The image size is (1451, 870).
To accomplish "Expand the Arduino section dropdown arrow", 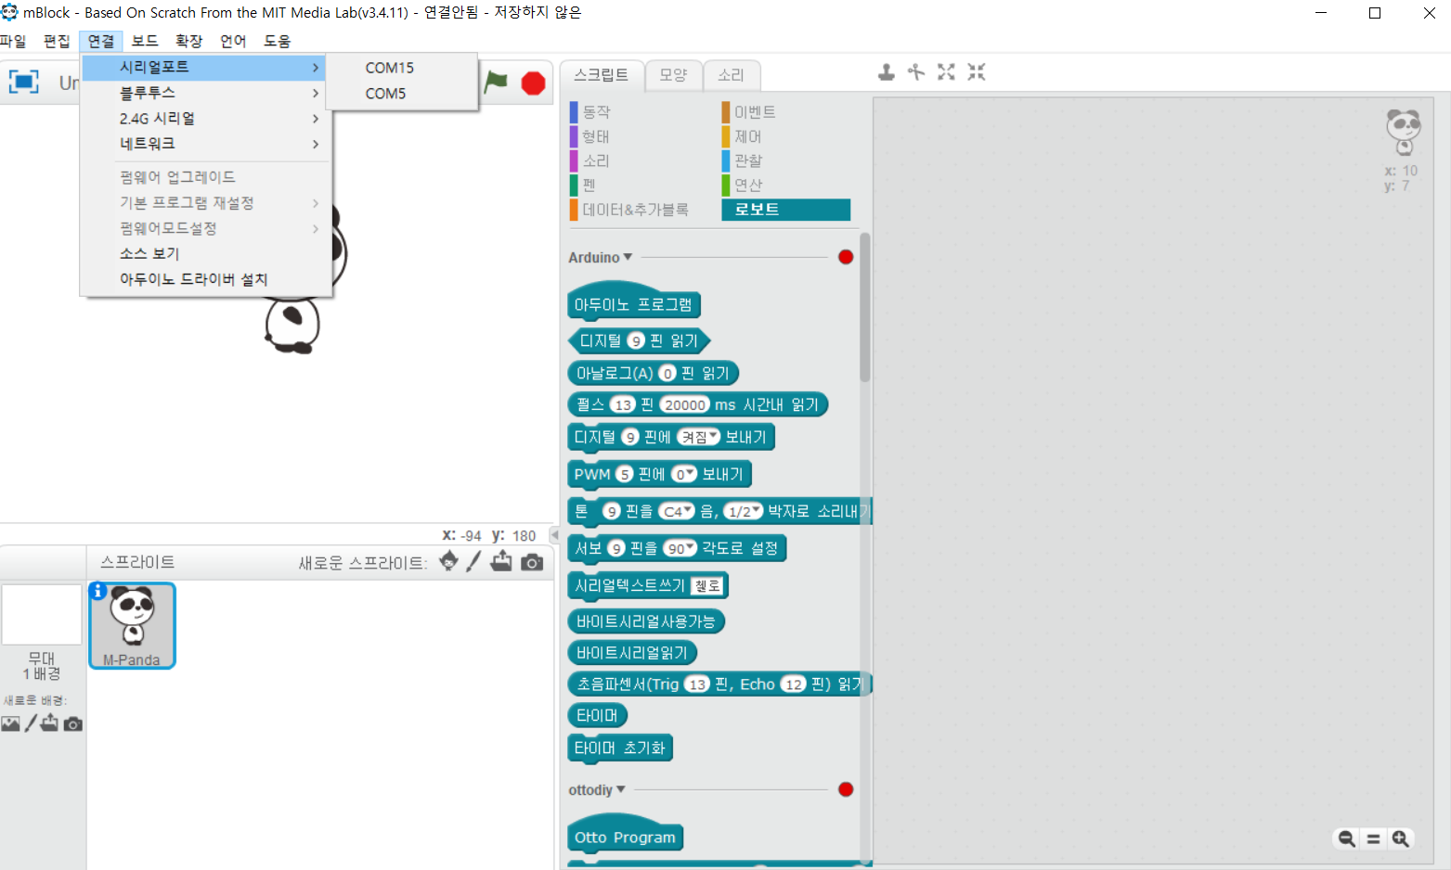I will 628,257.
